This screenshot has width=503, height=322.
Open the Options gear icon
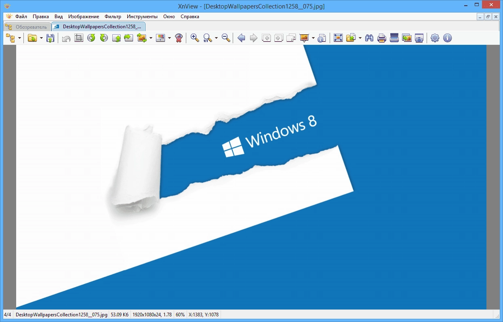click(x=435, y=38)
